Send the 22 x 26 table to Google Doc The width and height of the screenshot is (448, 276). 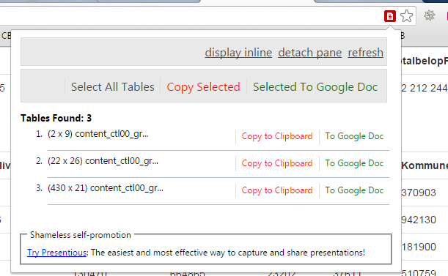tap(354, 163)
